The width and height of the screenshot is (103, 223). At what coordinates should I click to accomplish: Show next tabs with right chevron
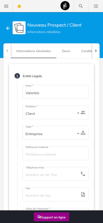(96, 51)
